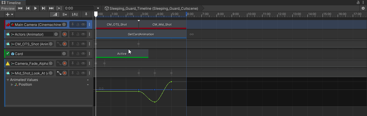367x116 pixels.
Task: Toggle the Timeline window lock icon
Action: (x=358, y=2)
